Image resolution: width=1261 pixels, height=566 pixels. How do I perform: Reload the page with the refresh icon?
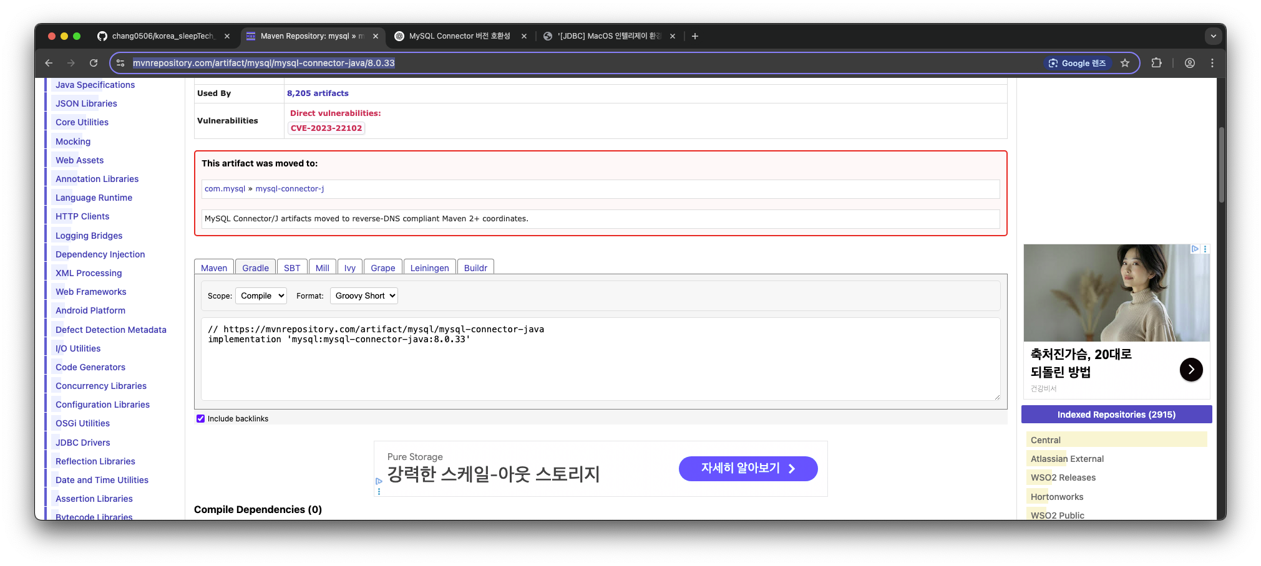[x=94, y=63]
